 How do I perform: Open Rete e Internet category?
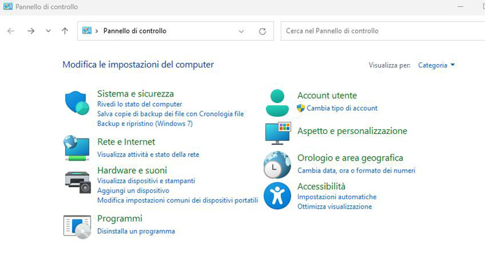point(126,142)
